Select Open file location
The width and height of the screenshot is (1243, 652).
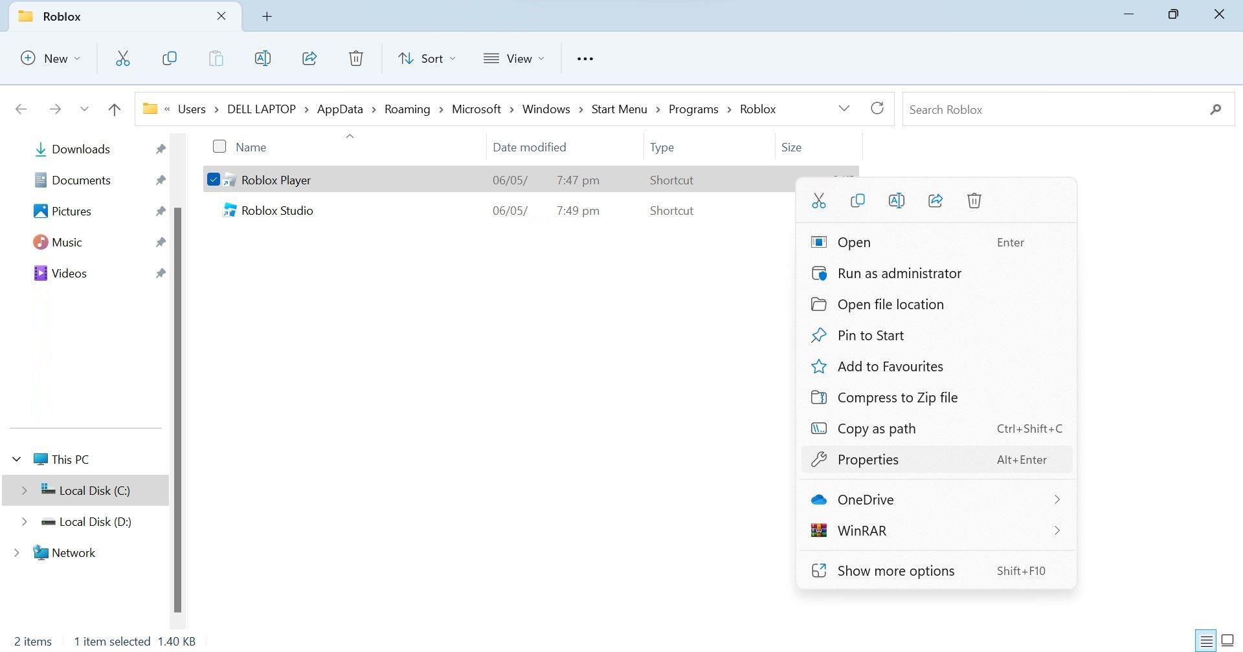tap(936, 305)
